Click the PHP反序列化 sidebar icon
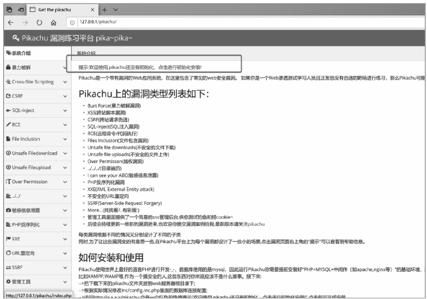The image size is (427, 299). point(8,224)
